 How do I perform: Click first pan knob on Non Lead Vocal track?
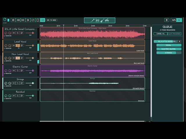point(6,58)
